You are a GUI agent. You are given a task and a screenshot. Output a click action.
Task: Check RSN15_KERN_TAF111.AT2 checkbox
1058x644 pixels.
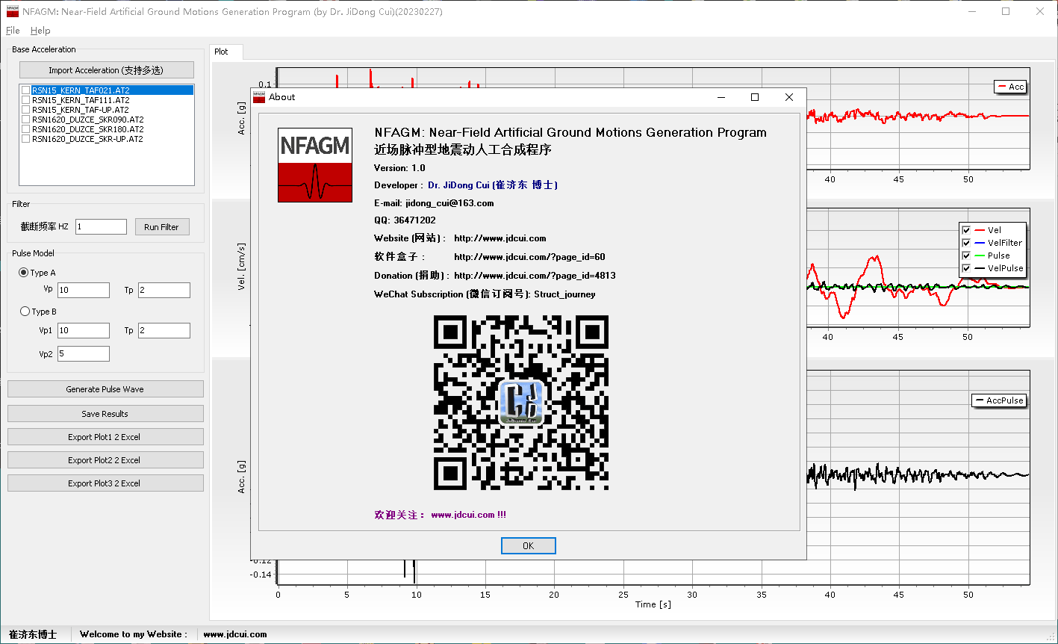tap(26, 100)
